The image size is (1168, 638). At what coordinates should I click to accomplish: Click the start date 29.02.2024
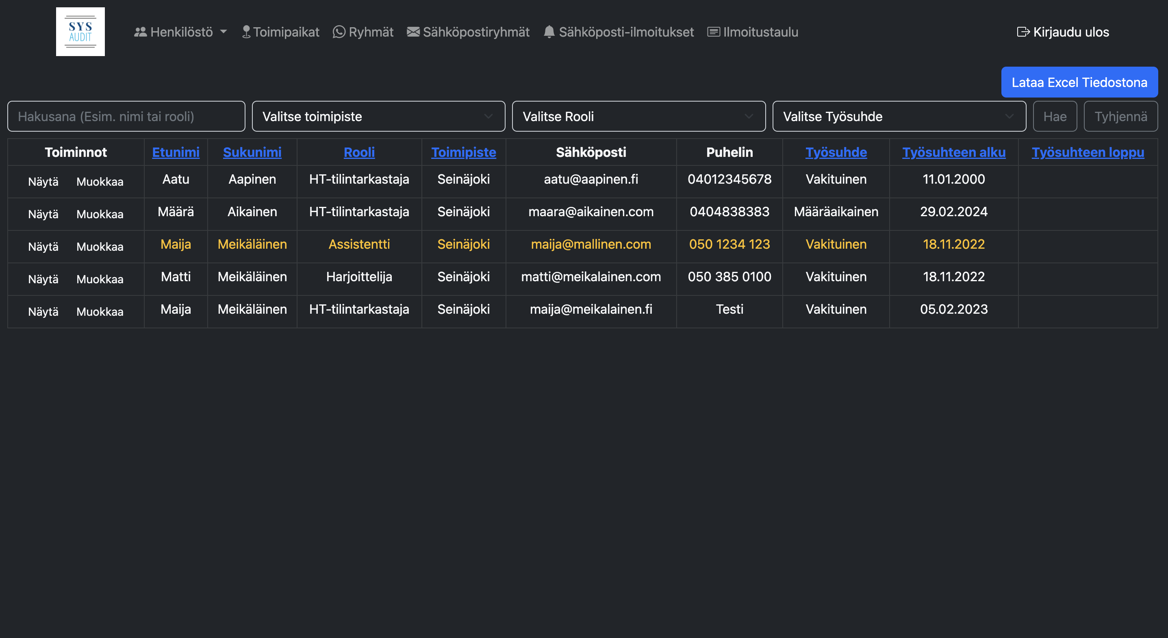coord(953,212)
